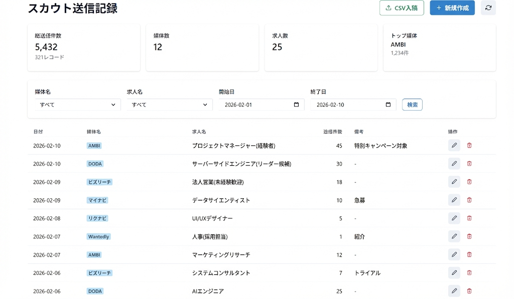Viewport: 514px width, 299px height.
Task: Open the 媒体名 filter dropdown
Action: click(77, 105)
